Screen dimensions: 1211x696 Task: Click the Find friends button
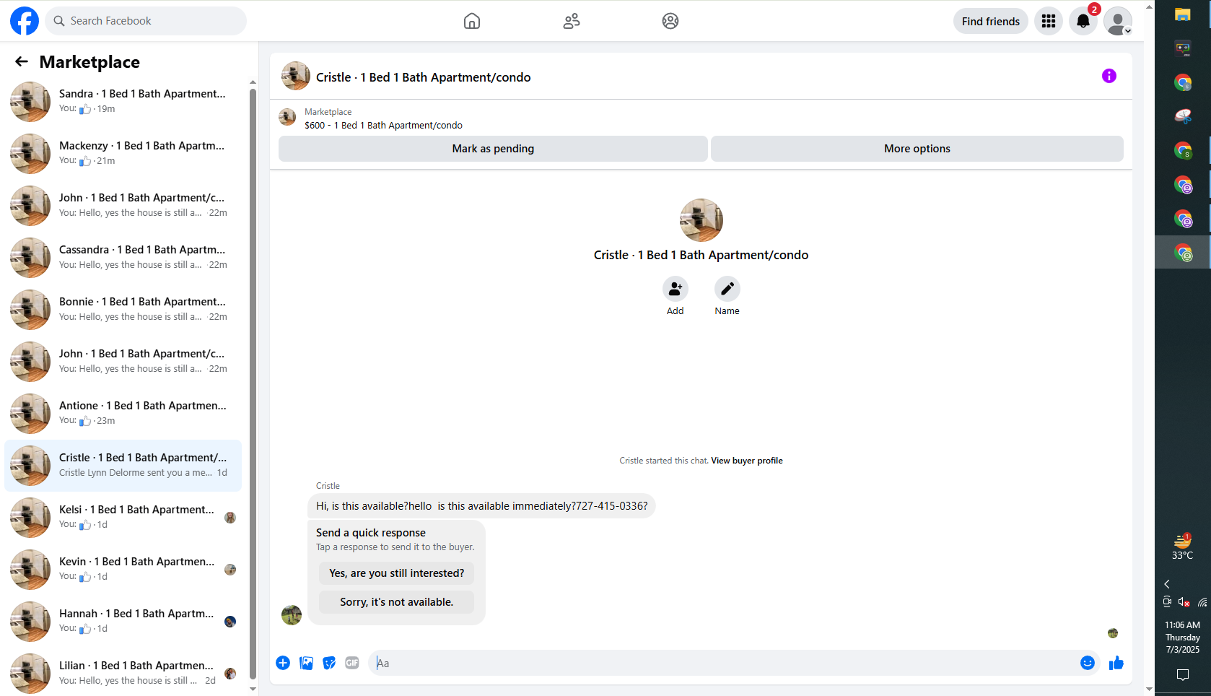point(991,21)
